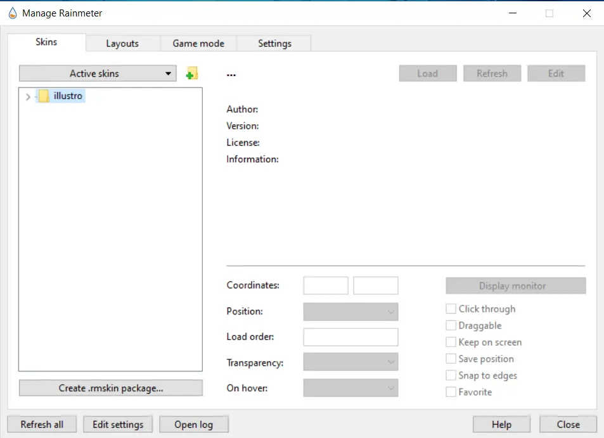
Task: Open the Rainmeter log
Action: 193,425
